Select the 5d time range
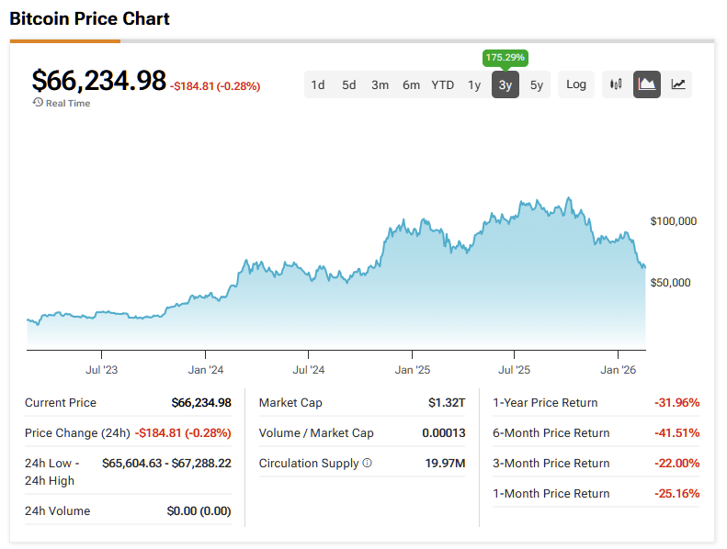 (348, 84)
